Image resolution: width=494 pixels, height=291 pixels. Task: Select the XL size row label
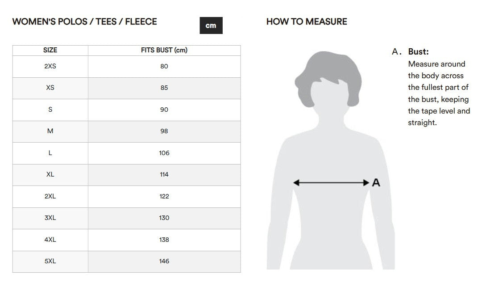click(x=50, y=174)
